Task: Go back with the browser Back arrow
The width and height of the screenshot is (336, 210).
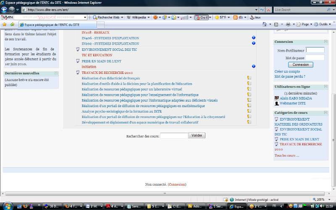Action: (x=4, y=10)
